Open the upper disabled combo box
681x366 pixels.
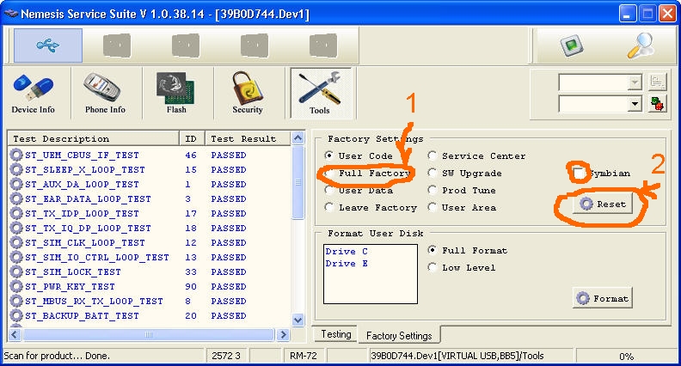[600, 82]
